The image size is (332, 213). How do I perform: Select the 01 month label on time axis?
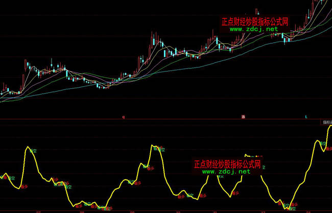pyautogui.click(x=309, y=210)
